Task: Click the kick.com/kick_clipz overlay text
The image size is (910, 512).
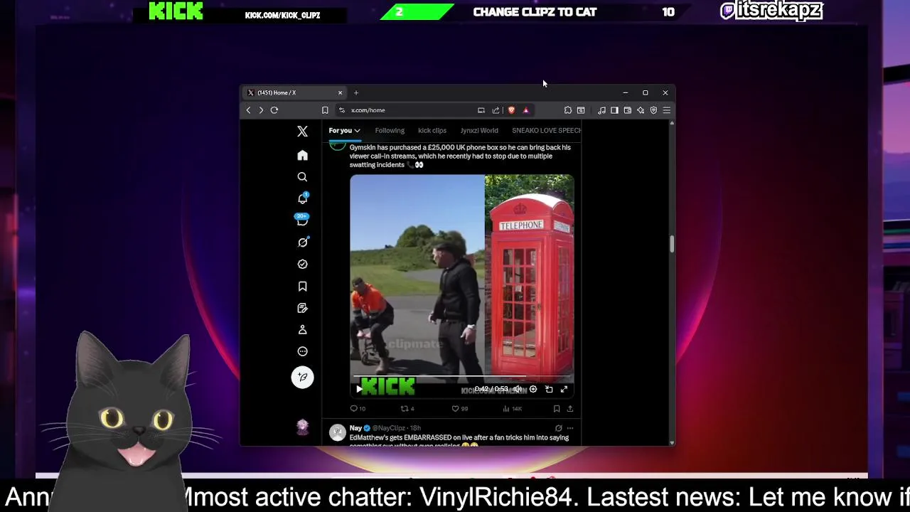Action: [x=282, y=15]
